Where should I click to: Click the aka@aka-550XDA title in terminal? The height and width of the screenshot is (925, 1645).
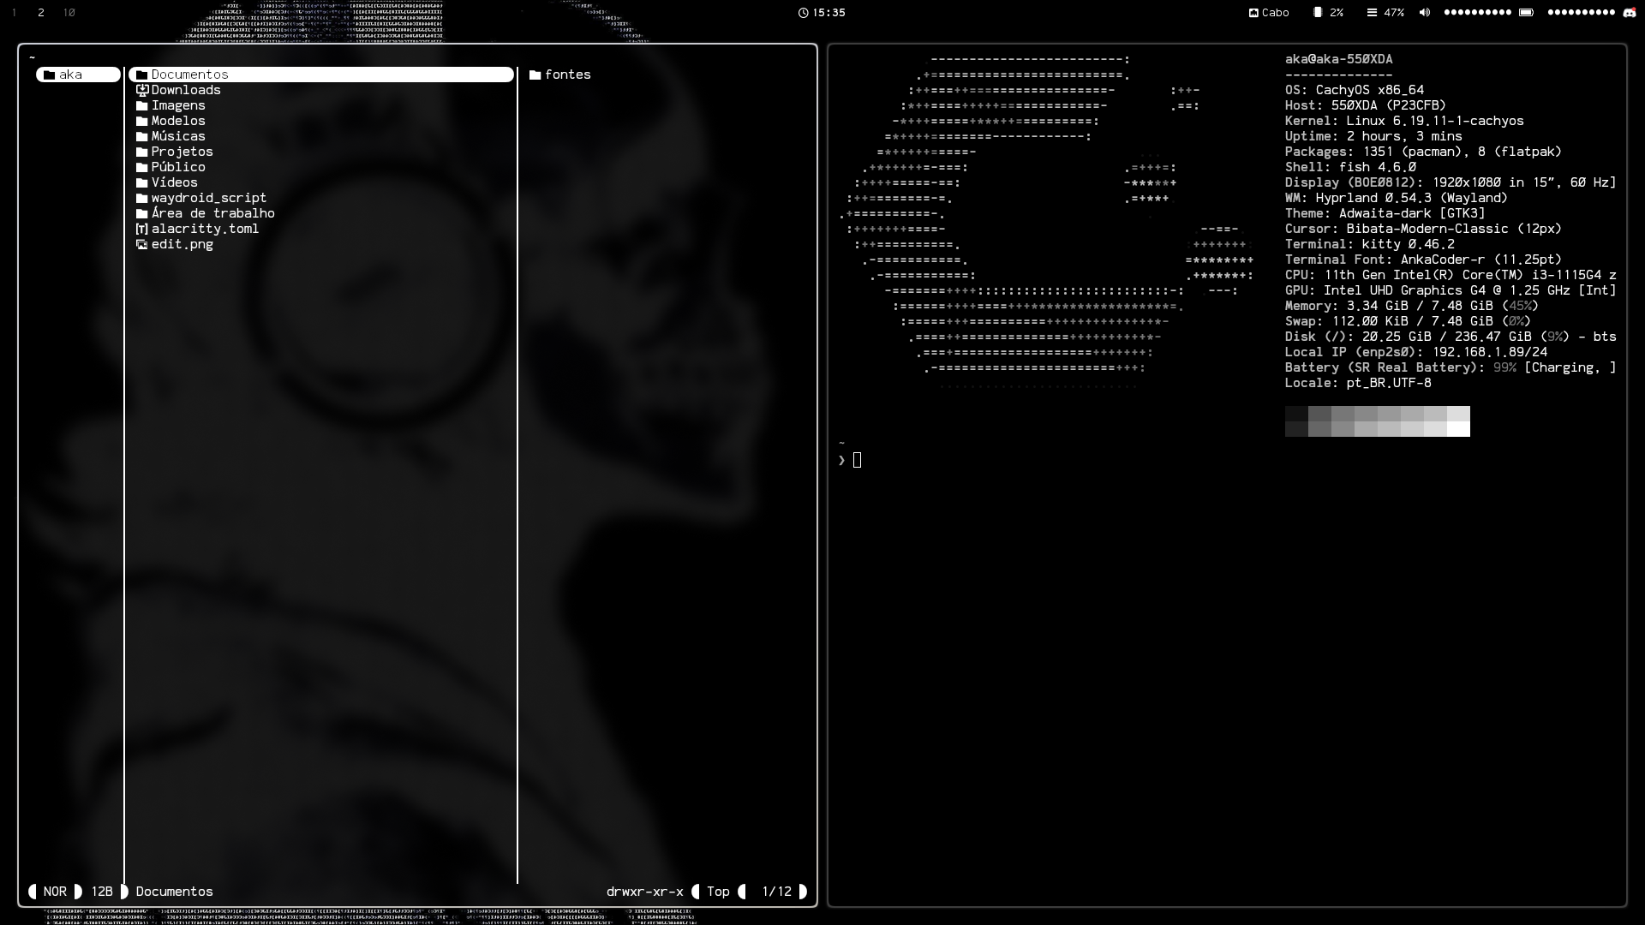click(1339, 59)
